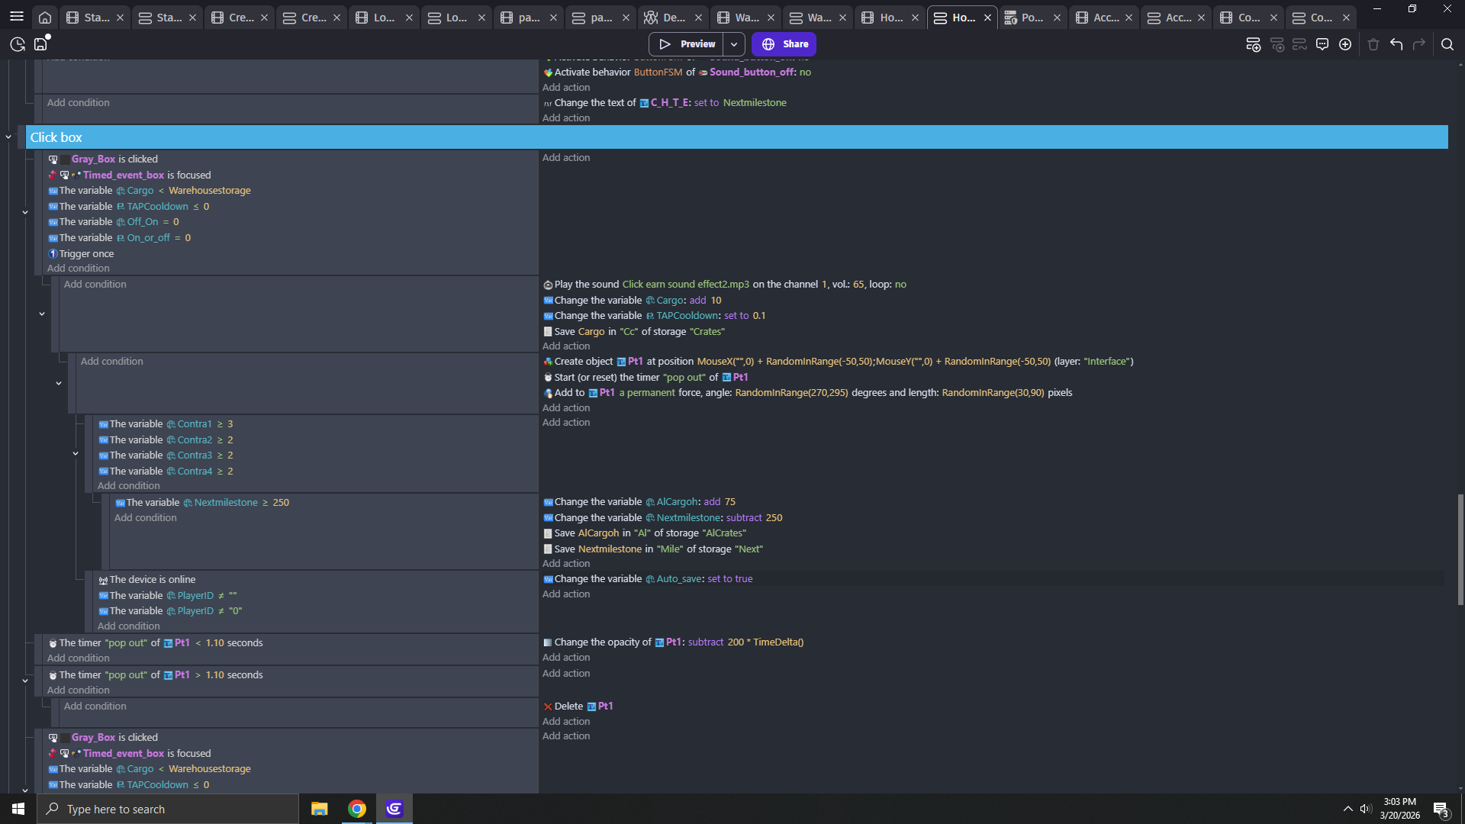Click the circled-plus add icon in the toolbar

coord(1345,44)
